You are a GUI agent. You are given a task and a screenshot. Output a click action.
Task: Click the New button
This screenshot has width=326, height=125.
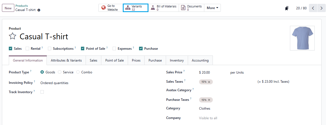[x=8, y=8]
